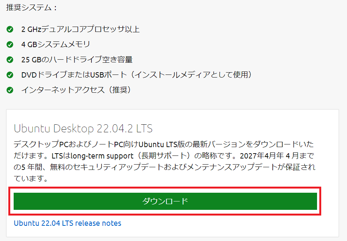Click the green checkmark beside 2 GHzデュアルコアプロセッサ以上
This screenshot has height=241, width=347.
(x=10, y=29)
